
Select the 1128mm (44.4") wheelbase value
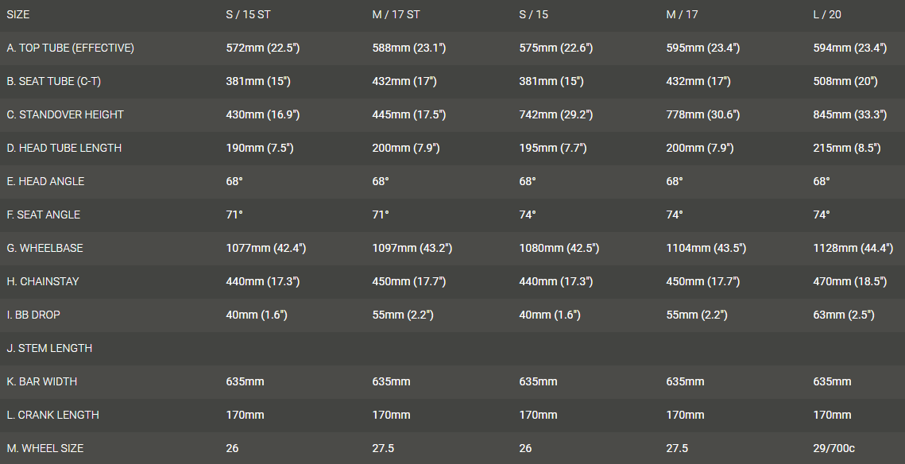coord(853,248)
